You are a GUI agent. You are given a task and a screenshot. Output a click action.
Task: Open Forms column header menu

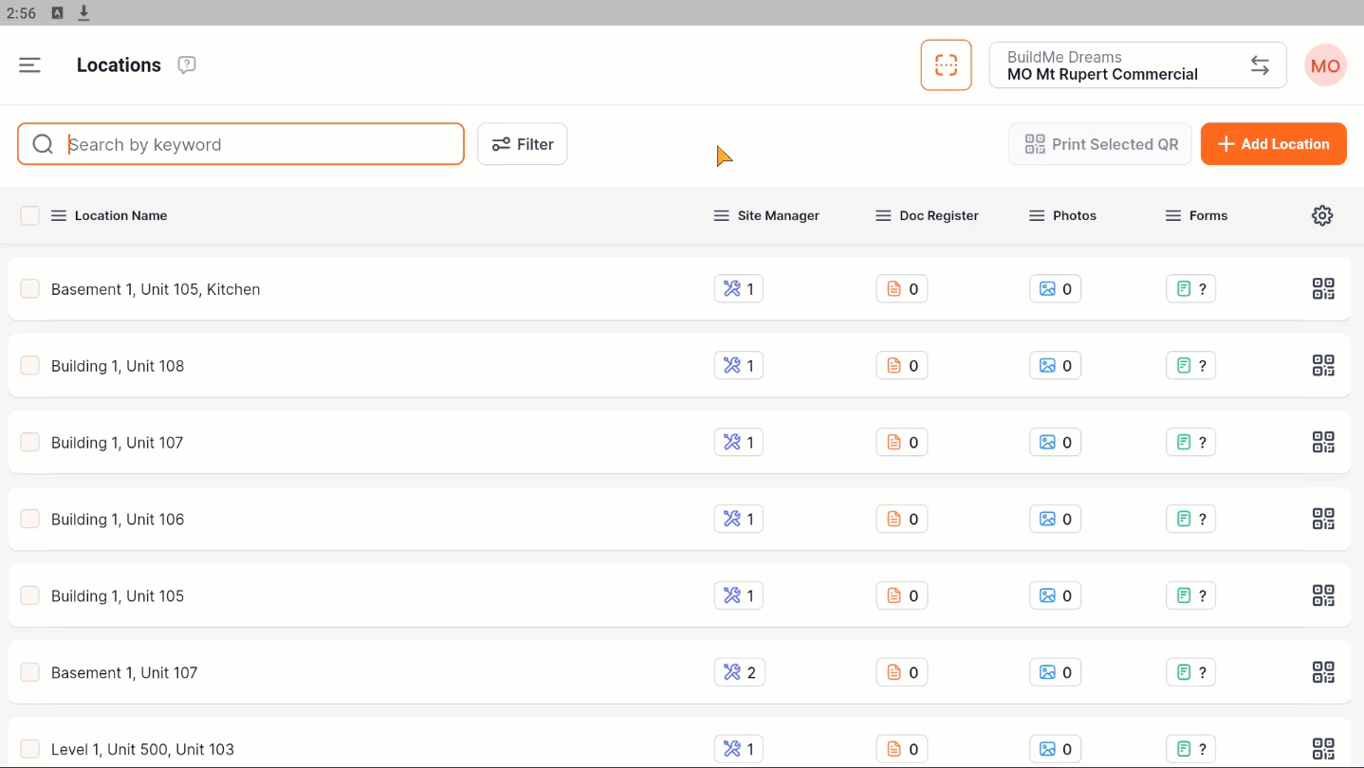(1173, 216)
